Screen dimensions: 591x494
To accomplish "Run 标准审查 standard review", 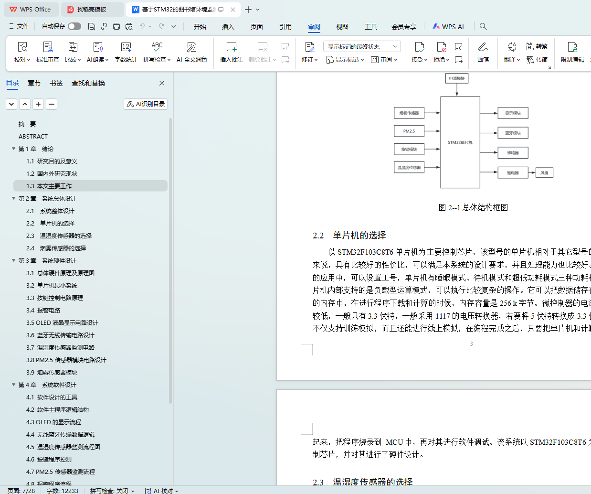I will point(48,53).
